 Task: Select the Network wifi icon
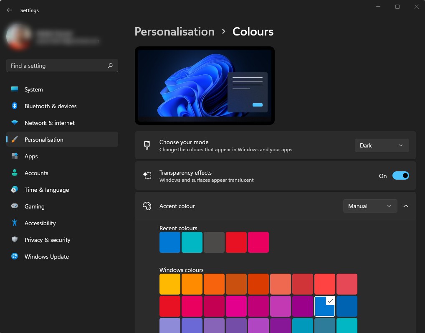click(15, 122)
